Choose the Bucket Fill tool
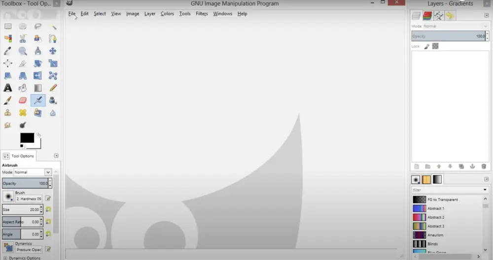This screenshot has height=260, width=493. coord(23,88)
